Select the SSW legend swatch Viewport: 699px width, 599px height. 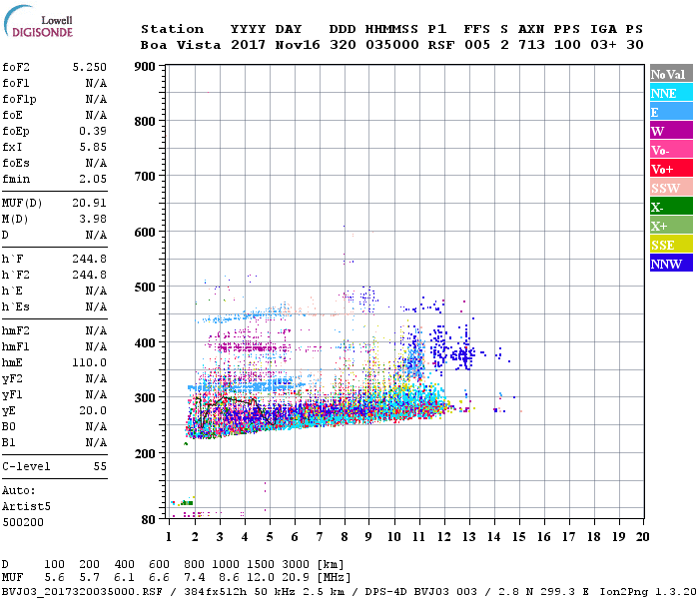pyautogui.click(x=671, y=188)
